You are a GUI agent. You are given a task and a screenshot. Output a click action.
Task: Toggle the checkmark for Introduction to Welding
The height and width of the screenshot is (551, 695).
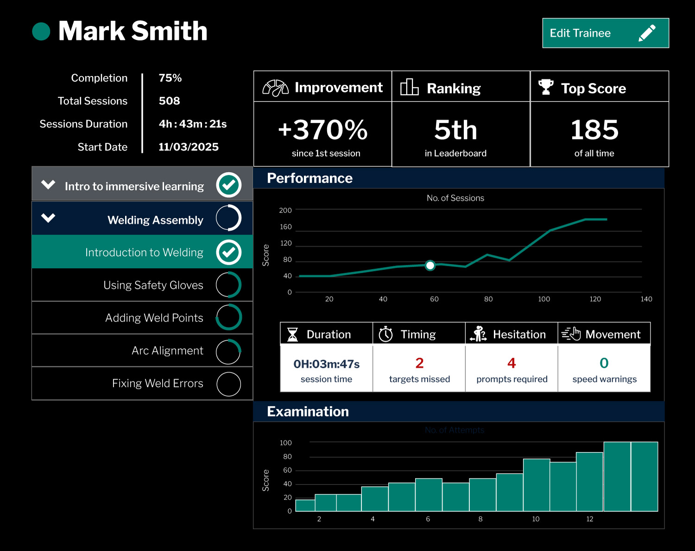pyautogui.click(x=228, y=252)
